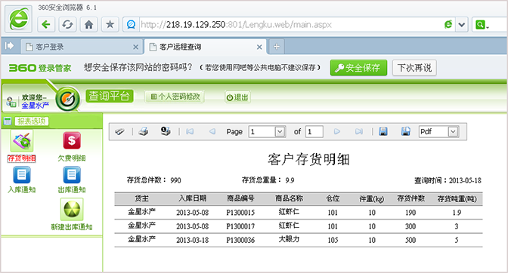This screenshot has height=273, width=508.
Task: Click 入库通知 text label
Action: 22,189
